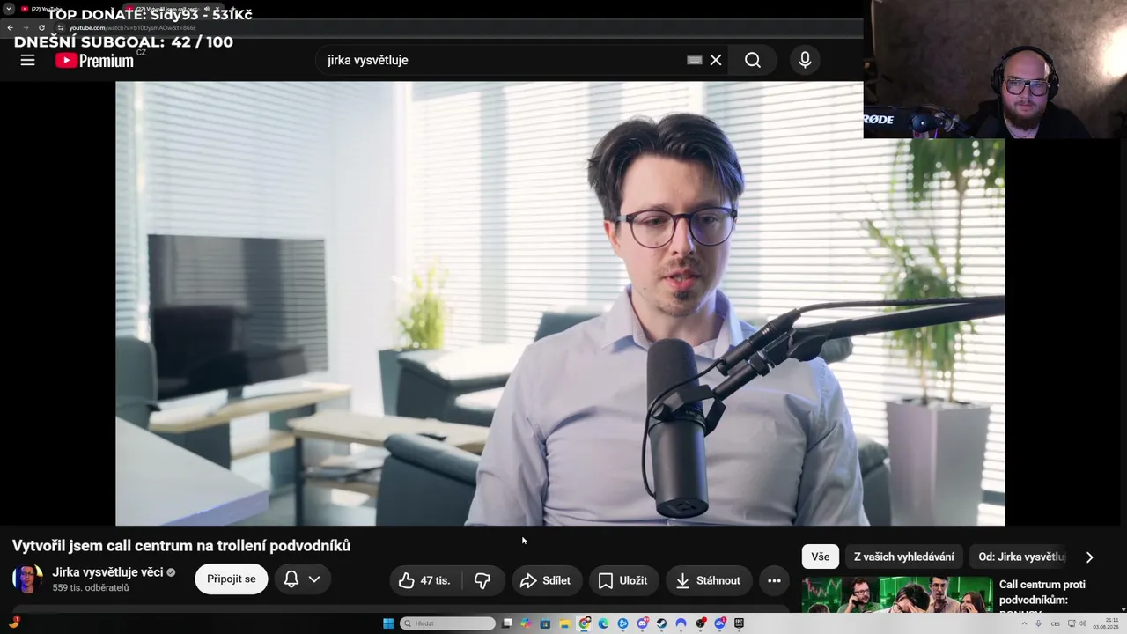Open the Windows Start menu
Screen dimensions: 1127x634
pos(388,623)
